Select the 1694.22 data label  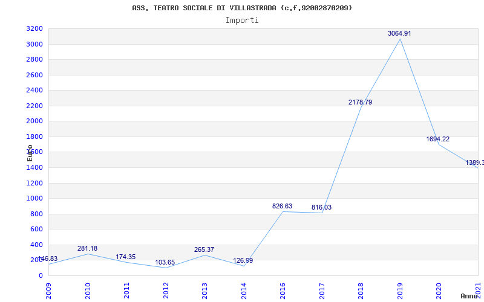point(437,139)
